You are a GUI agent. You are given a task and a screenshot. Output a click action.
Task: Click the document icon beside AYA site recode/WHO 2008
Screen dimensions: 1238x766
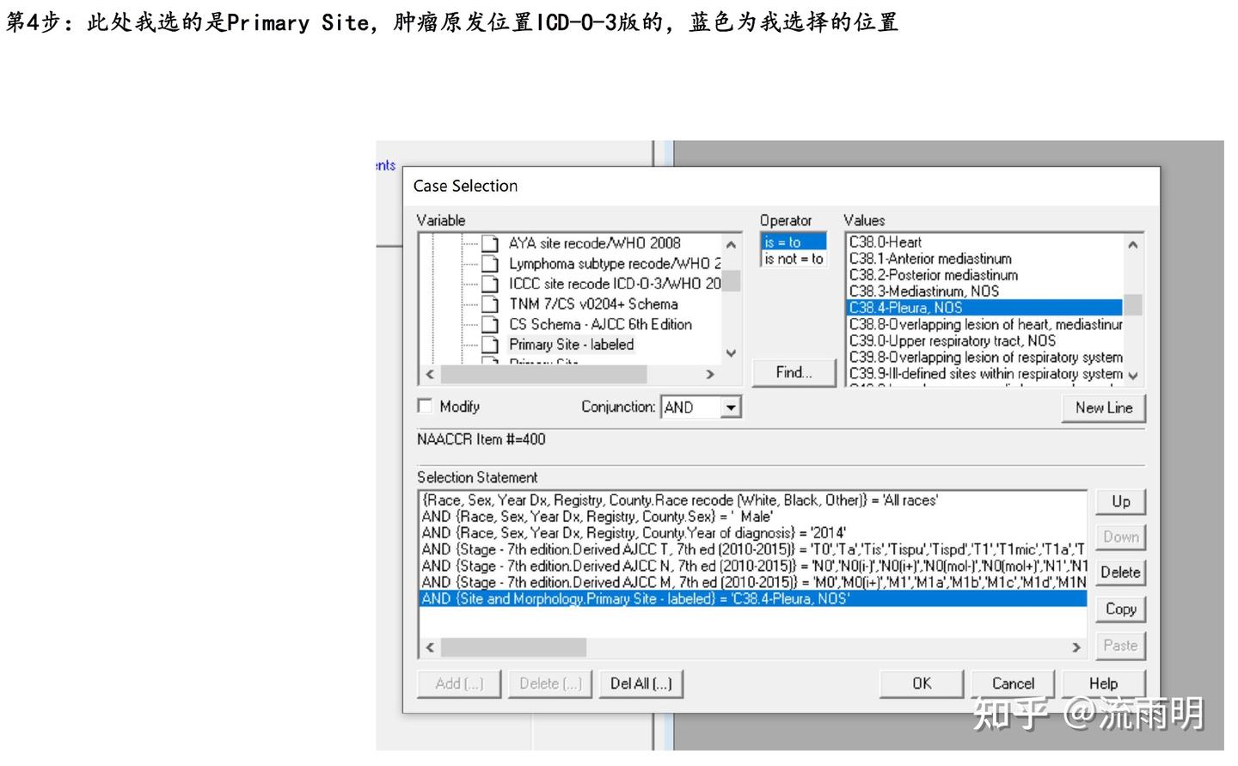[x=492, y=242]
